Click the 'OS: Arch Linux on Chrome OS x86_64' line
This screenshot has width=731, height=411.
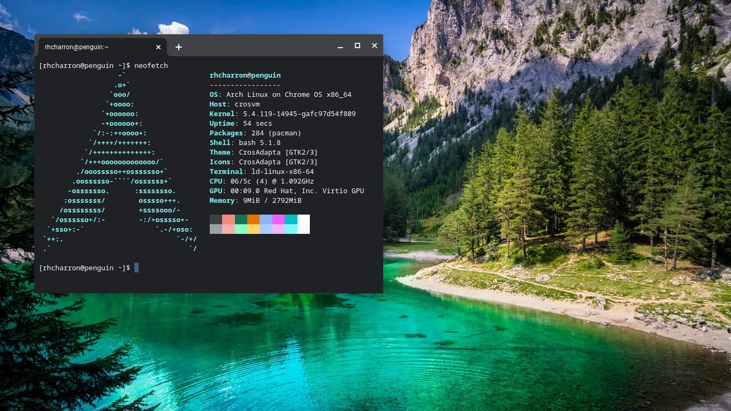[x=280, y=95]
